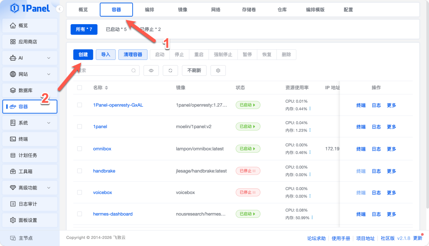Click the 导入 button
This screenshot has width=429, height=246.
point(106,55)
